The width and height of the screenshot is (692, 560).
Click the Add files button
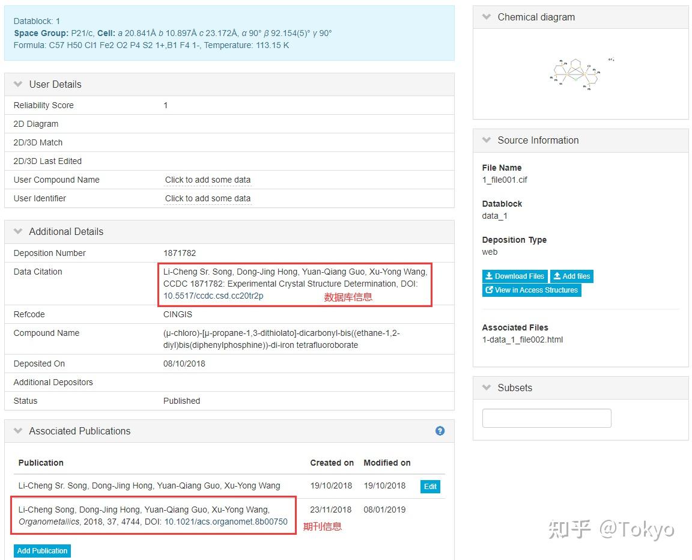click(571, 276)
